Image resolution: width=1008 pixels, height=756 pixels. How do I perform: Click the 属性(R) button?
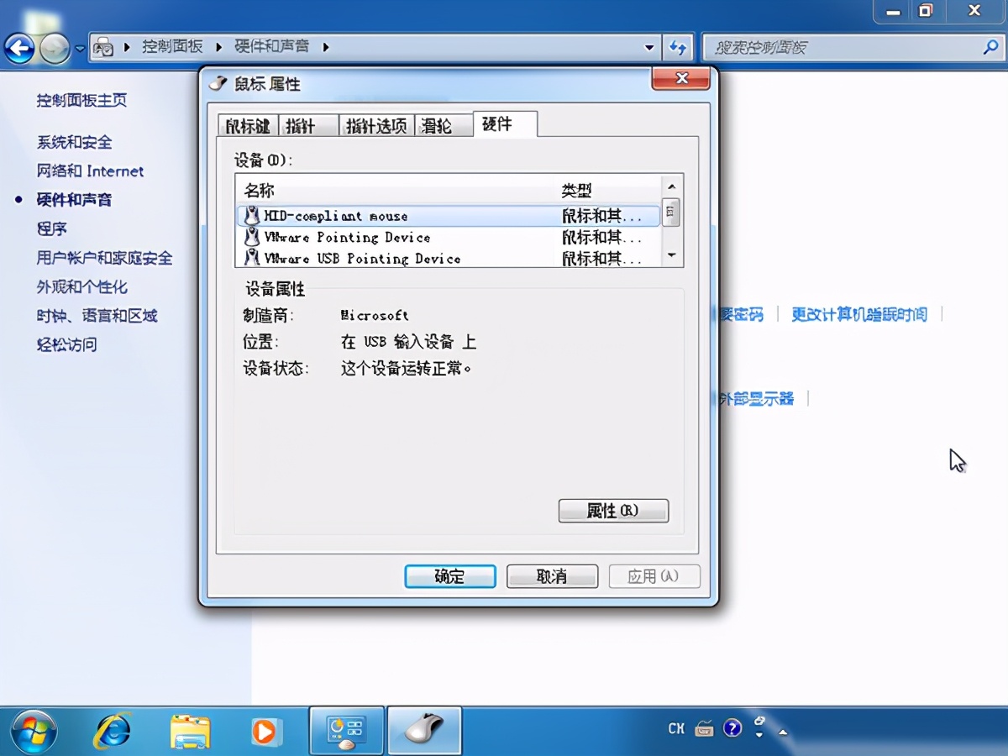[x=613, y=511]
